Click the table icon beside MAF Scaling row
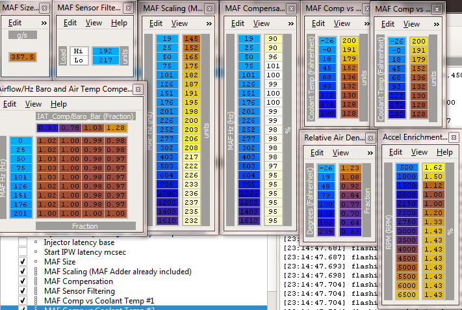 point(36,272)
